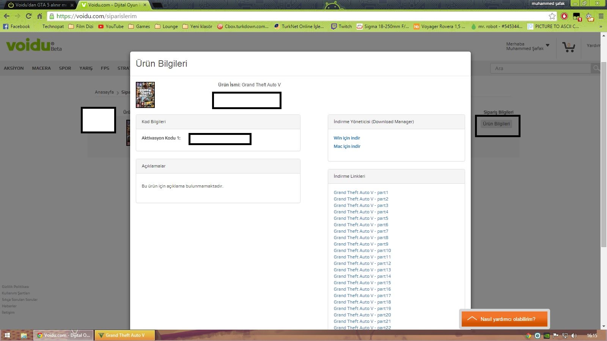Open the Windows Start button

pyautogui.click(x=7, y=335)
